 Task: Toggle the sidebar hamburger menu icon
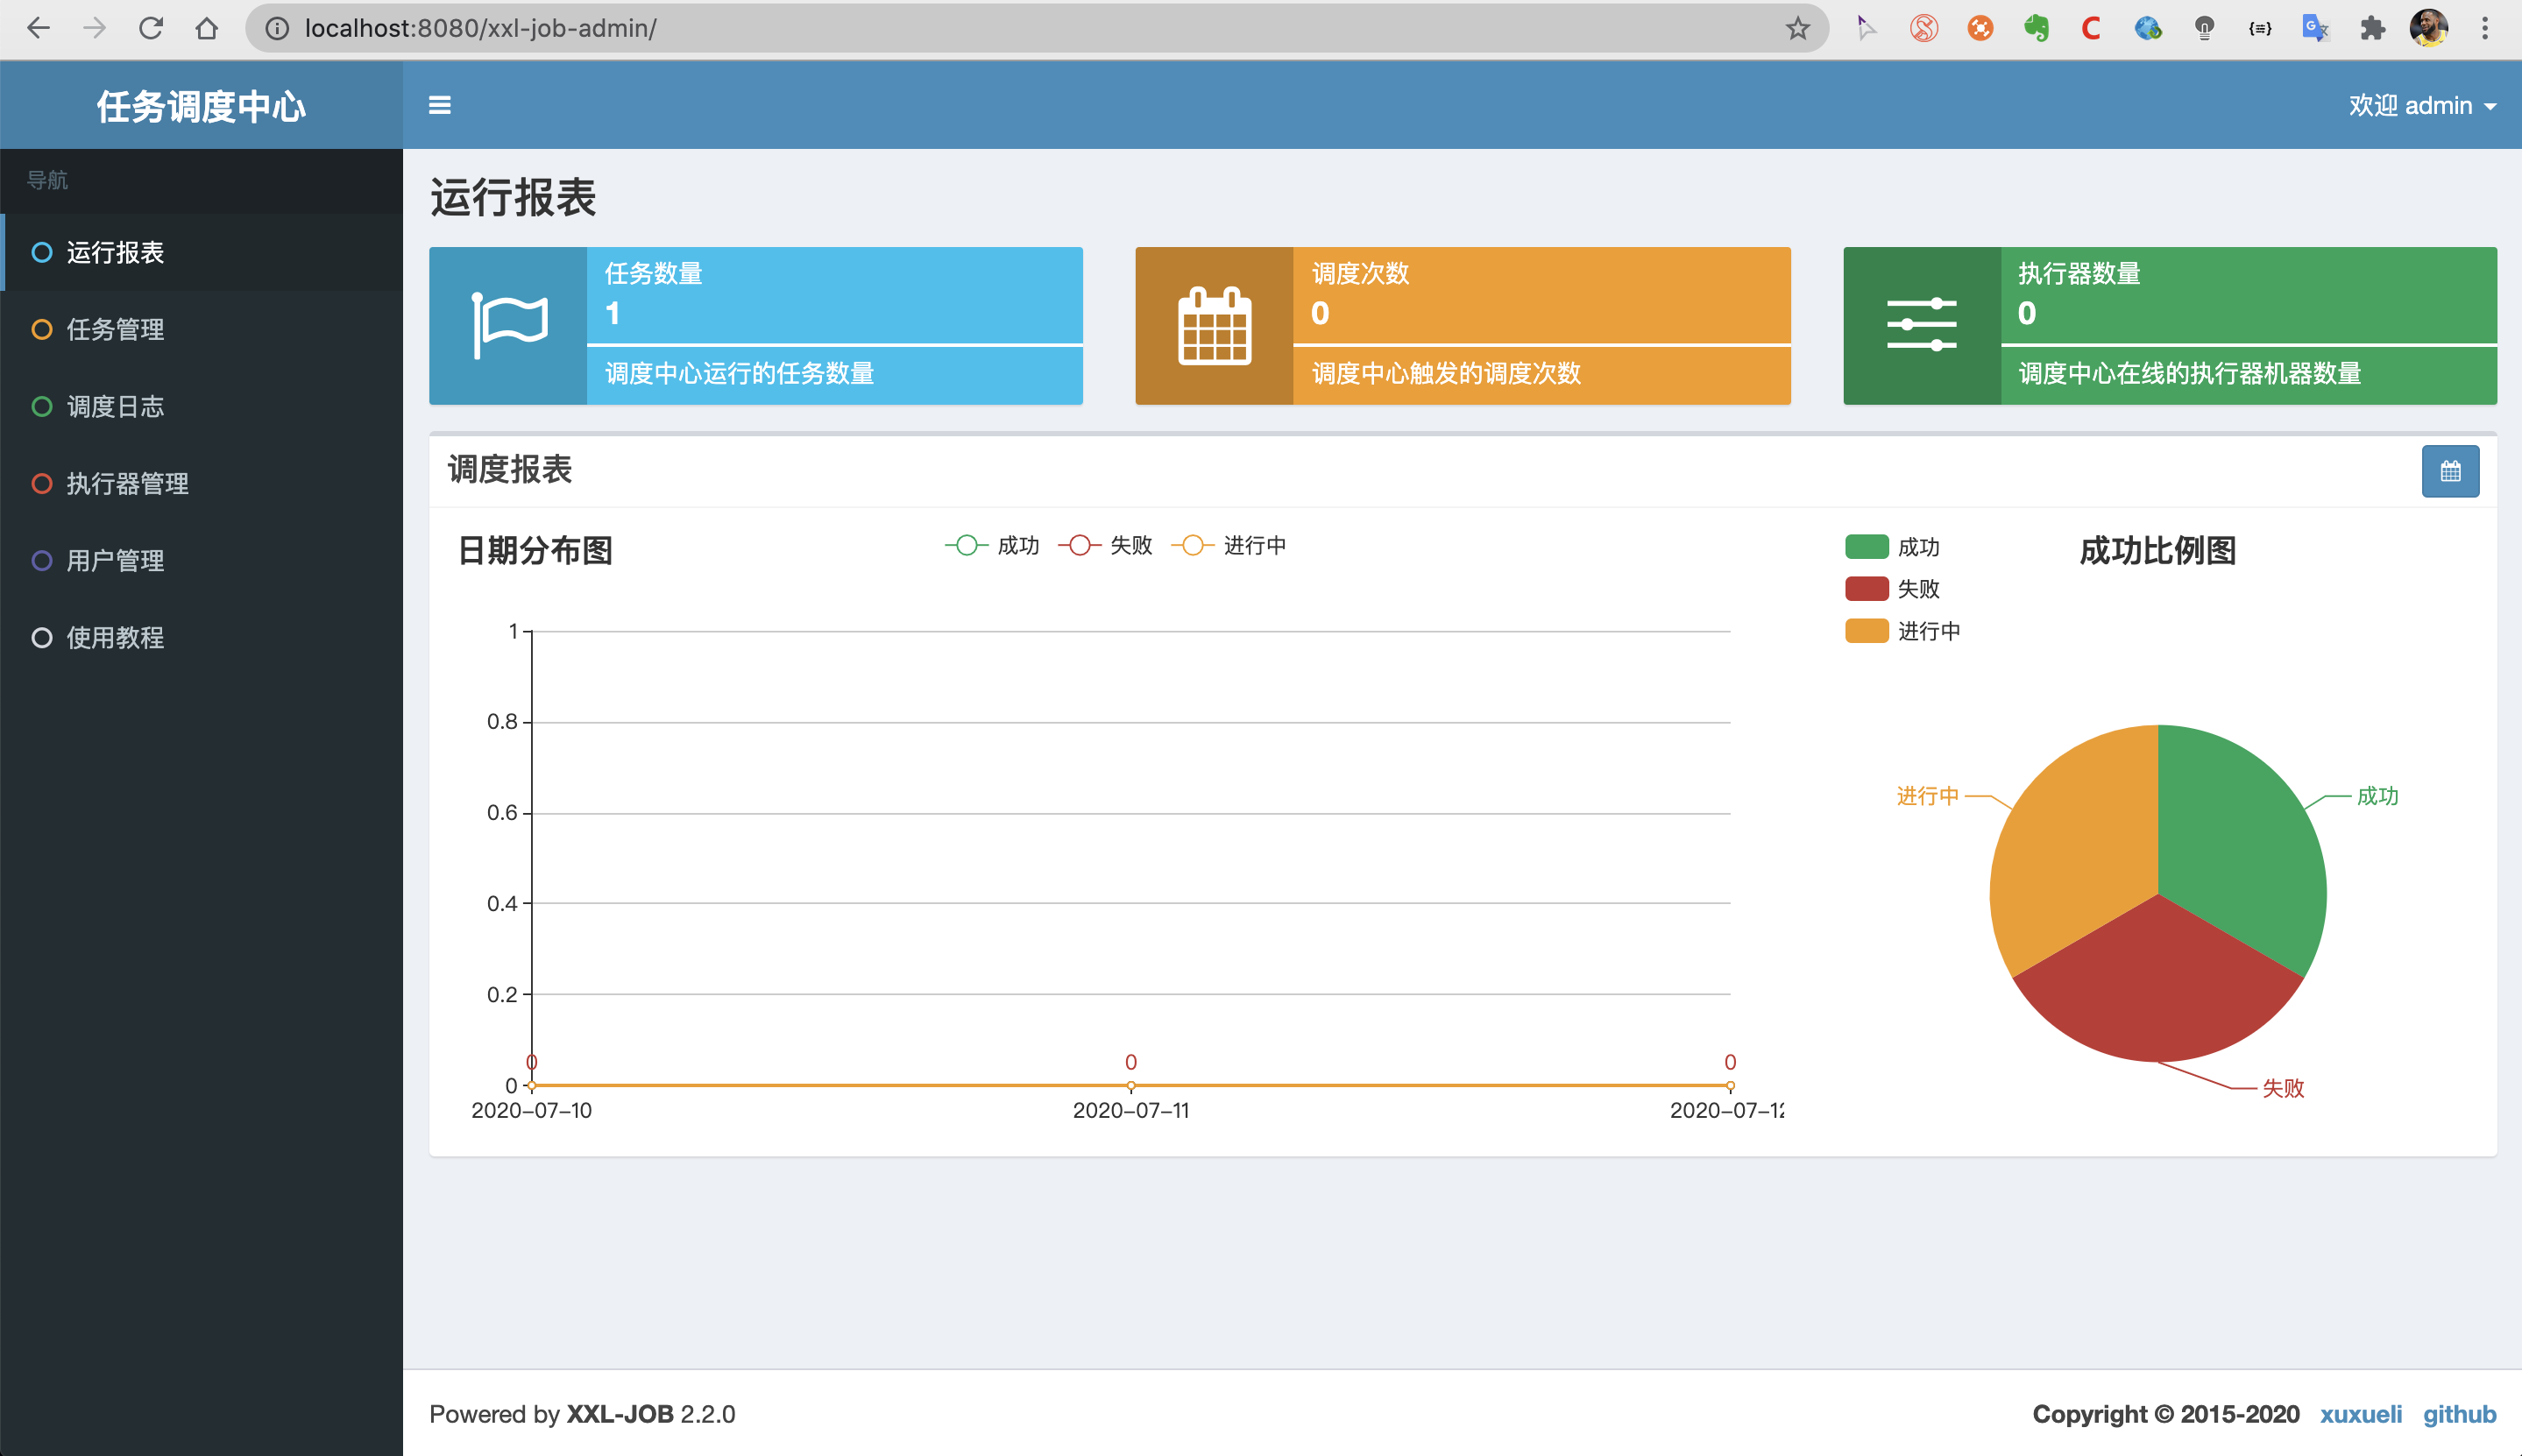point(440,105)
